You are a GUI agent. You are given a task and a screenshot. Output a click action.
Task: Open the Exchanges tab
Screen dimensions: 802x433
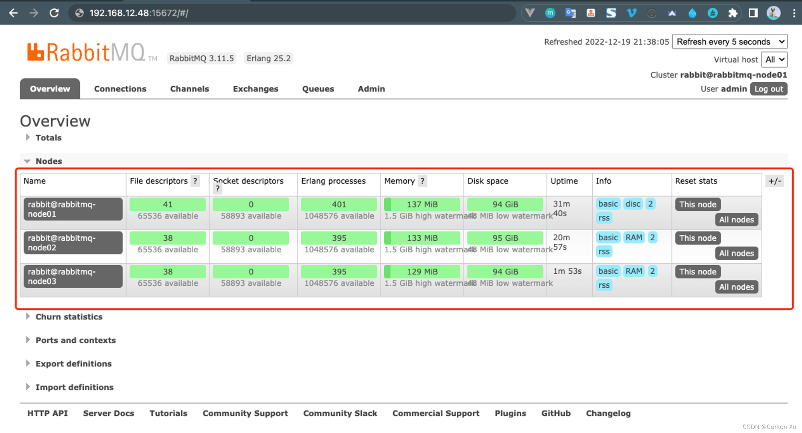click(255, 89)
